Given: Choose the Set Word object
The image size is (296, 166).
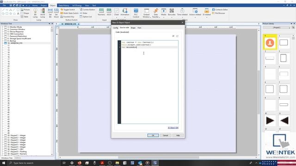Looking at the screenshot, I should 56,13.
